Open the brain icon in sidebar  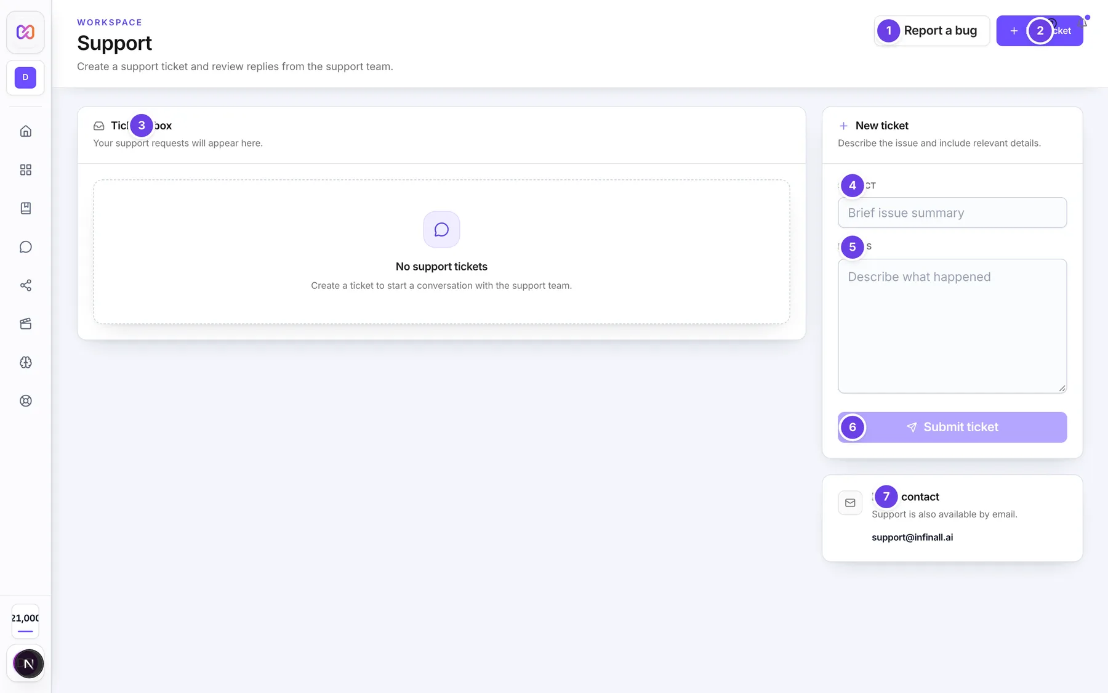coord(25,362)
